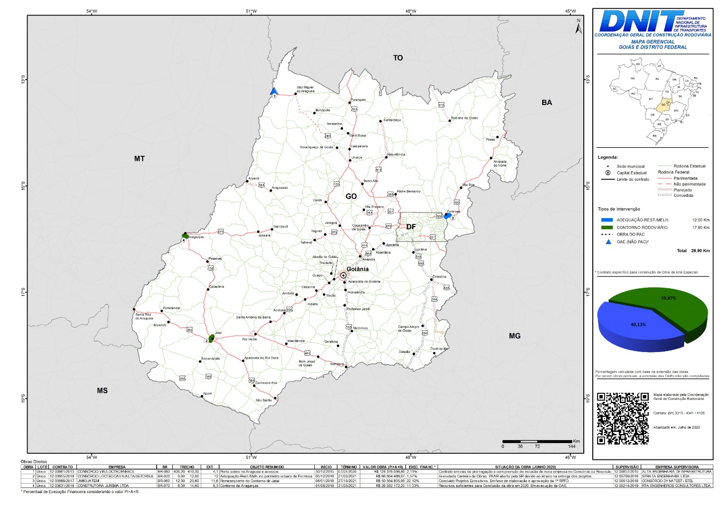Click the blue OAE triangle in the legend
The height and width of the screenshot is (511, 723).
click(608, 242)
